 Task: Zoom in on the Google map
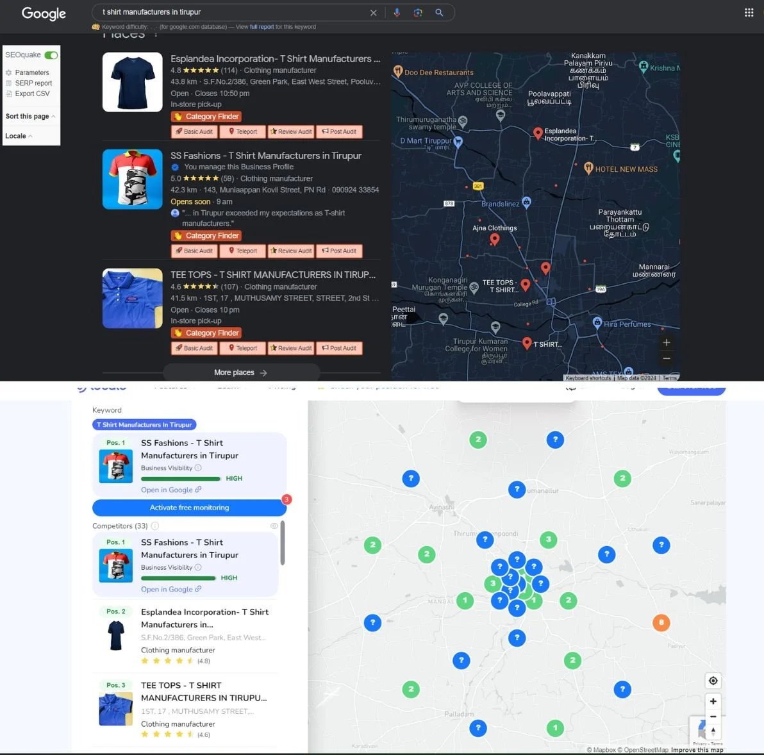(x=667, y=342)
